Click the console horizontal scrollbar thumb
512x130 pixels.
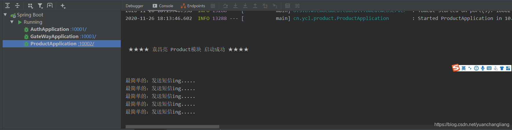(x=172, y=127)
